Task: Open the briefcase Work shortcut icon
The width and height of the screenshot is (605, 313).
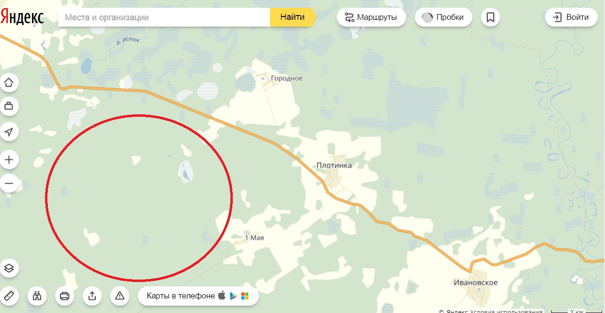Action: point(9,106)
